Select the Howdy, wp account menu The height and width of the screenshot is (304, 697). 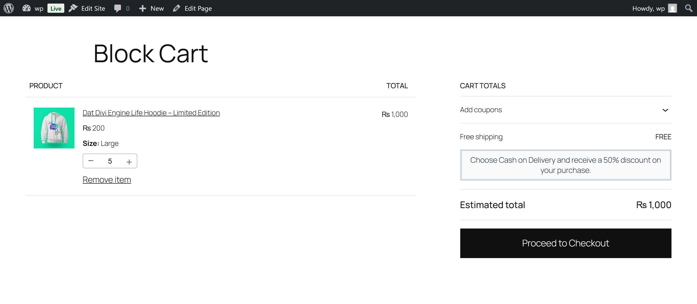[x=648, y=8]
